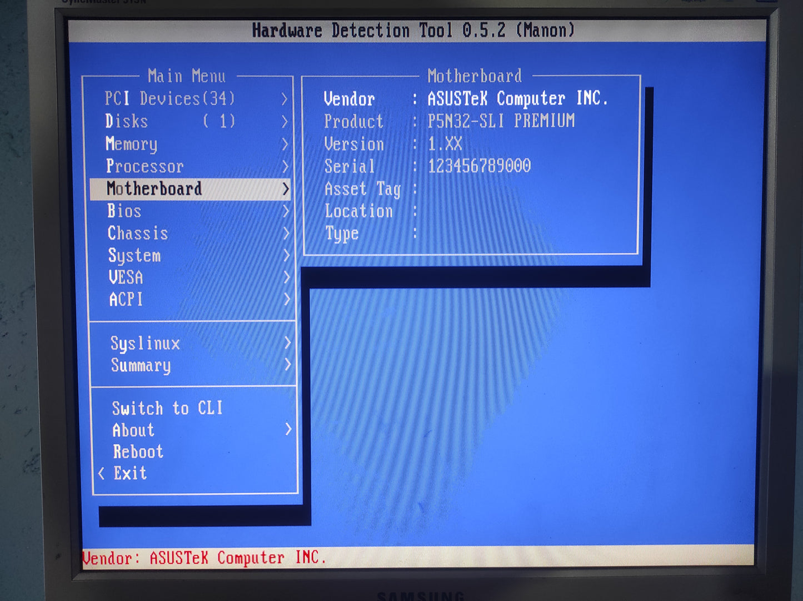Open the Bios menu item

pos(124,211)
